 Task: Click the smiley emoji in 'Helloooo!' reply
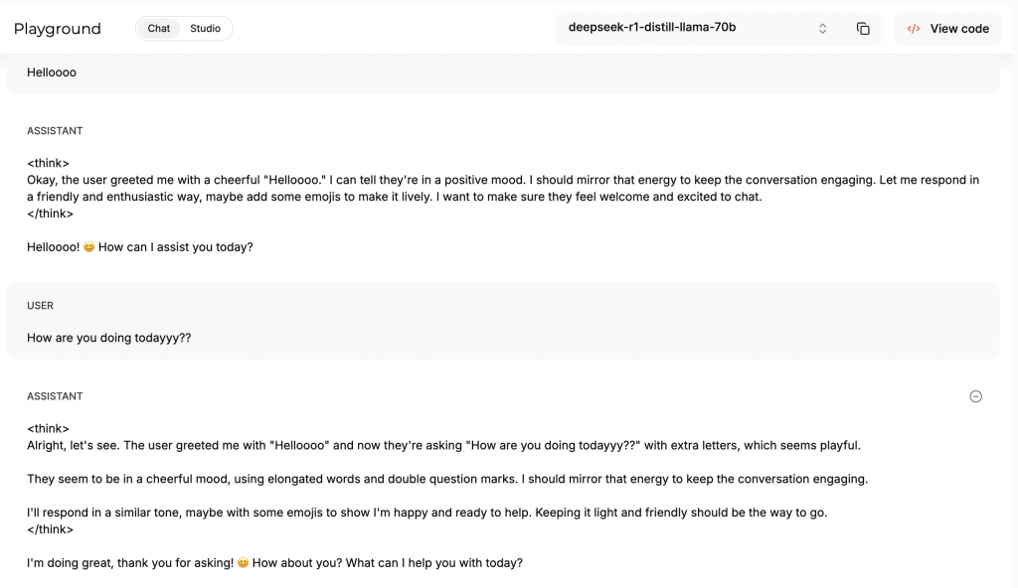pos(88,247)
